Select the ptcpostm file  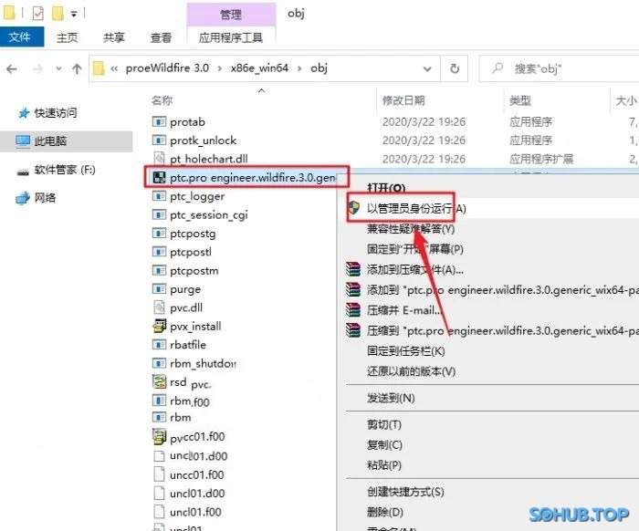click(x=194, y=271)
